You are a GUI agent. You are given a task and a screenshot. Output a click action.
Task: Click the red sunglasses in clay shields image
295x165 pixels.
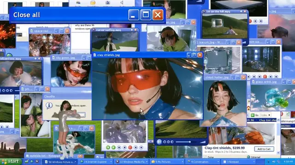[x=136, y=81]
